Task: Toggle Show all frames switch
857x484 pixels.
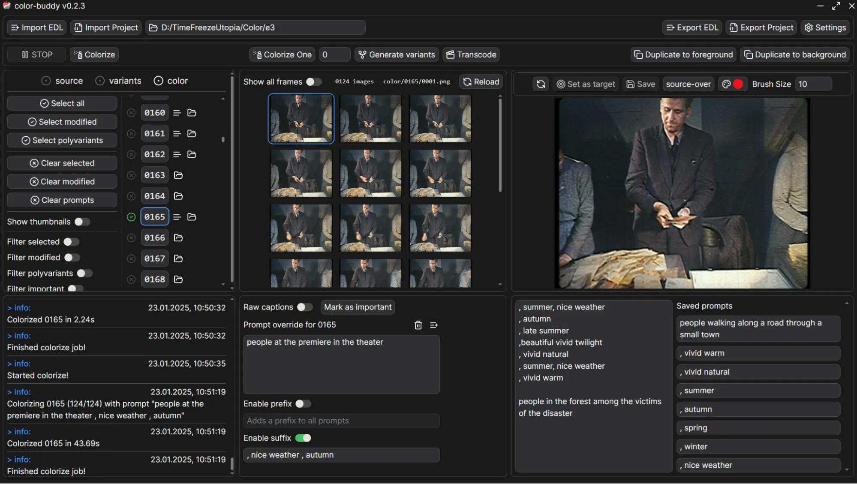Action: (313, 82)
